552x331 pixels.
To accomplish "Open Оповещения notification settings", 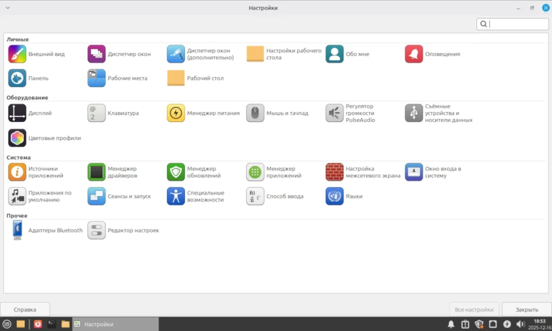I will point(433,54).
